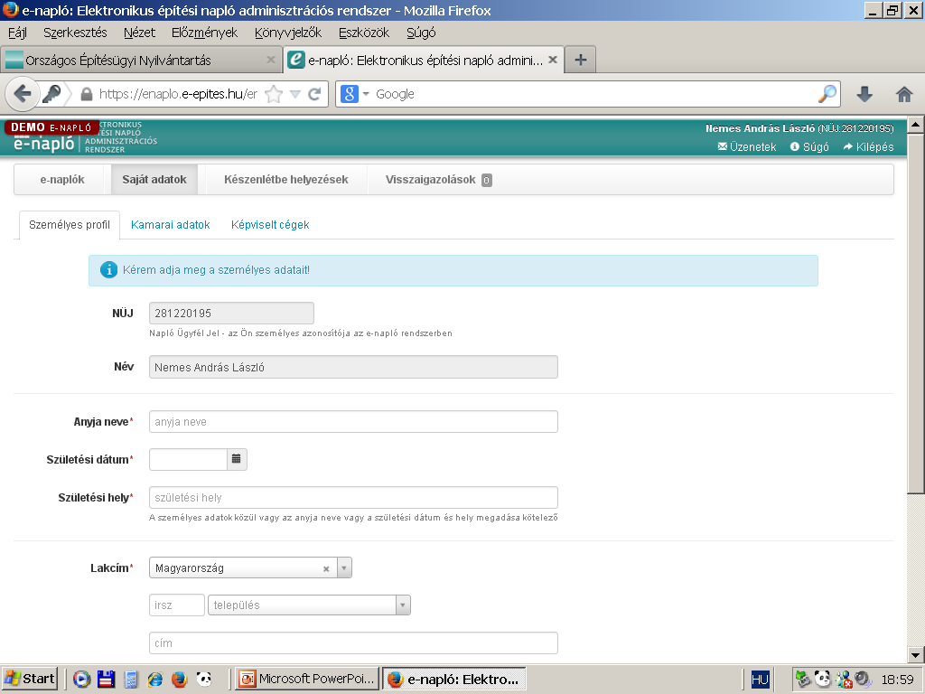Click the Súgó help link in the header
The height and width of the screenshot is (694, 925).
809,147
